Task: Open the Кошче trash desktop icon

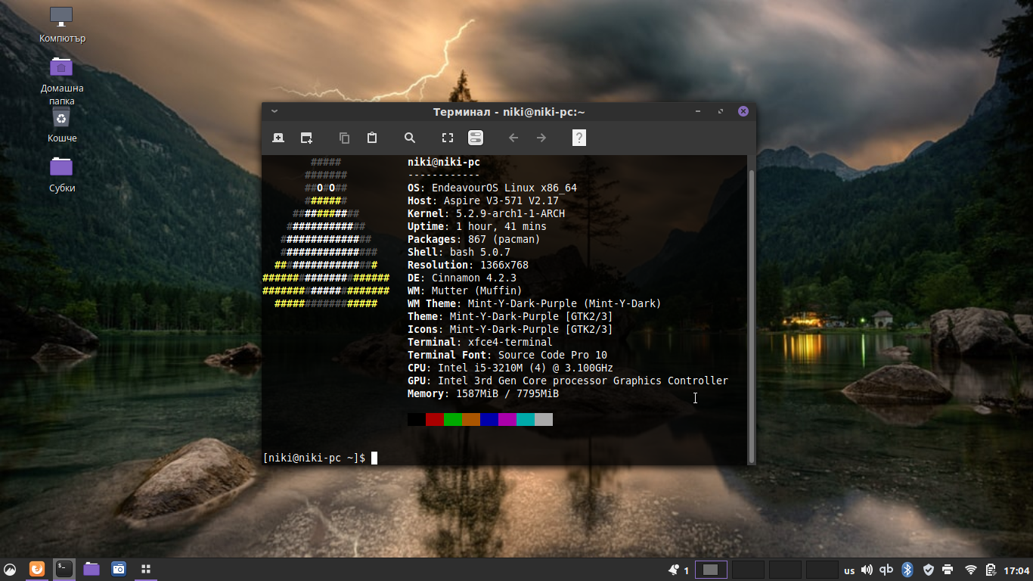Action: tap(61, 125)
